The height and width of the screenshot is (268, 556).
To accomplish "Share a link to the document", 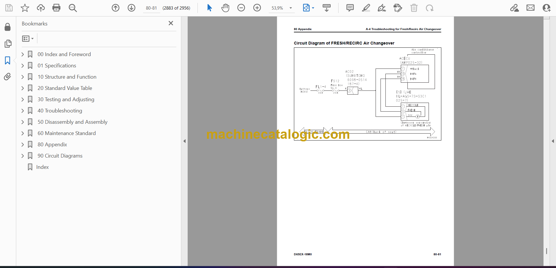I will click(515, 8).
